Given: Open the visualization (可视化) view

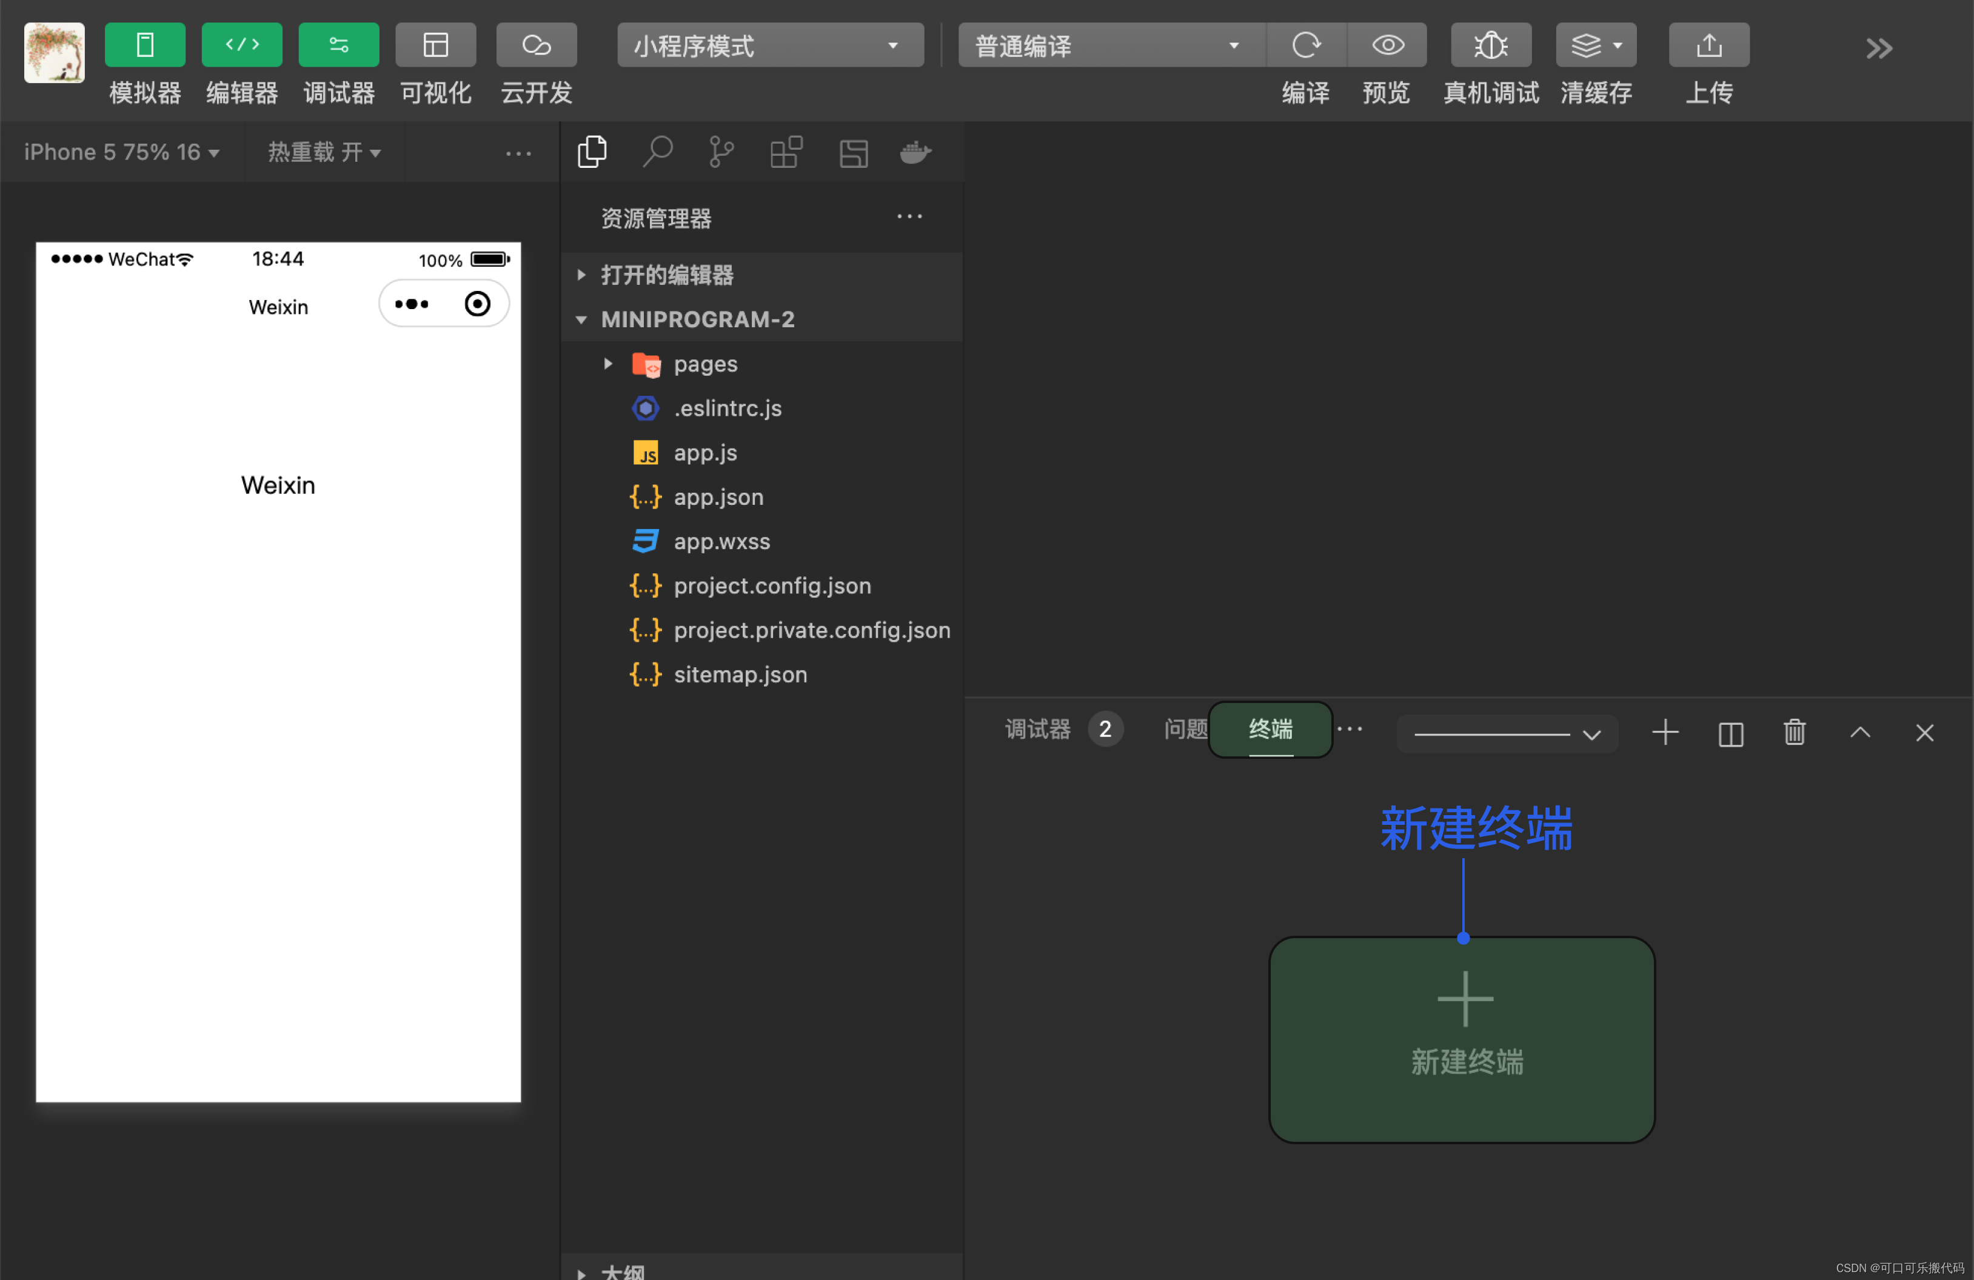Looking at the screenshot, I should [x=435, y=45].
